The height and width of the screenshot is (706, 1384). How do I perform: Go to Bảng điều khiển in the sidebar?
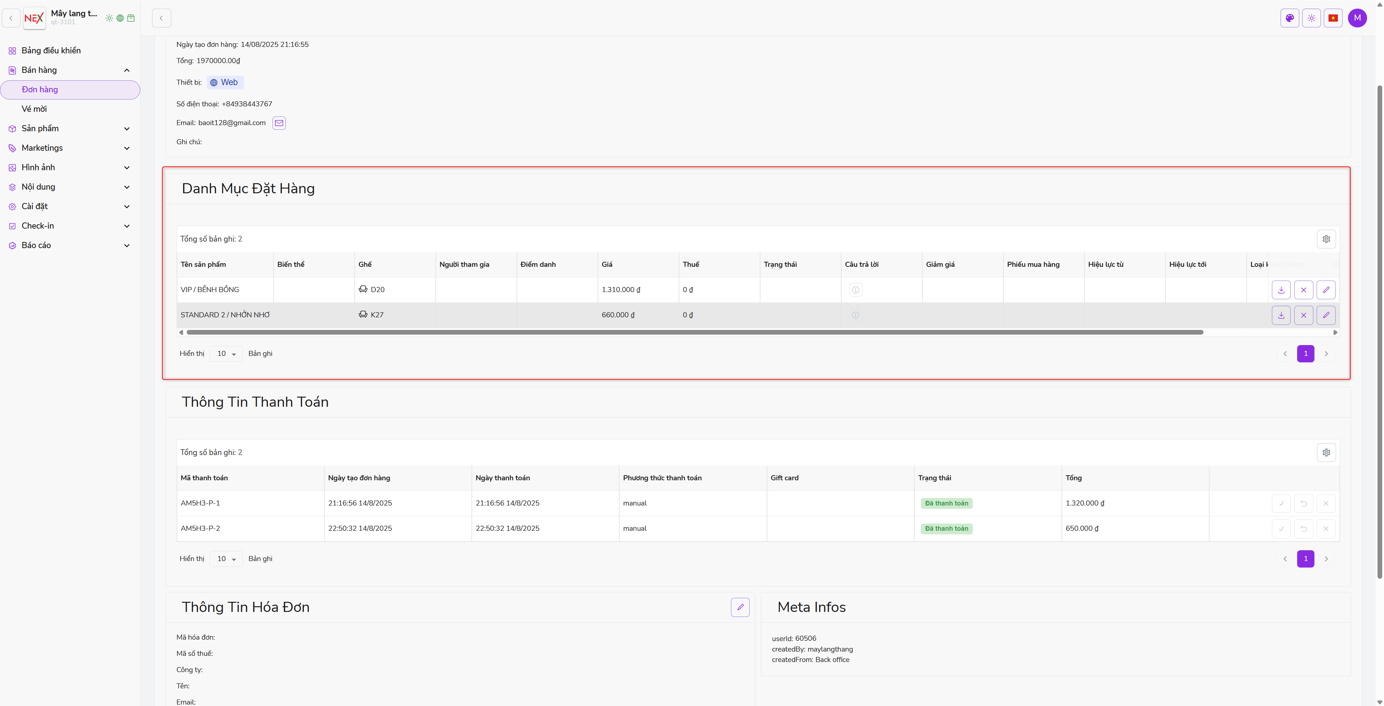[x=51, y=50]
